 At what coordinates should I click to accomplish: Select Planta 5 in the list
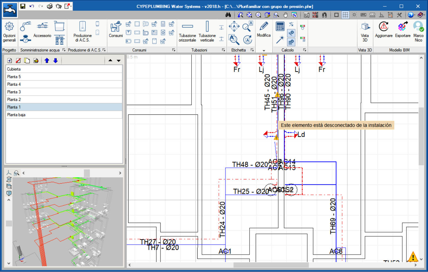[64, 77]
